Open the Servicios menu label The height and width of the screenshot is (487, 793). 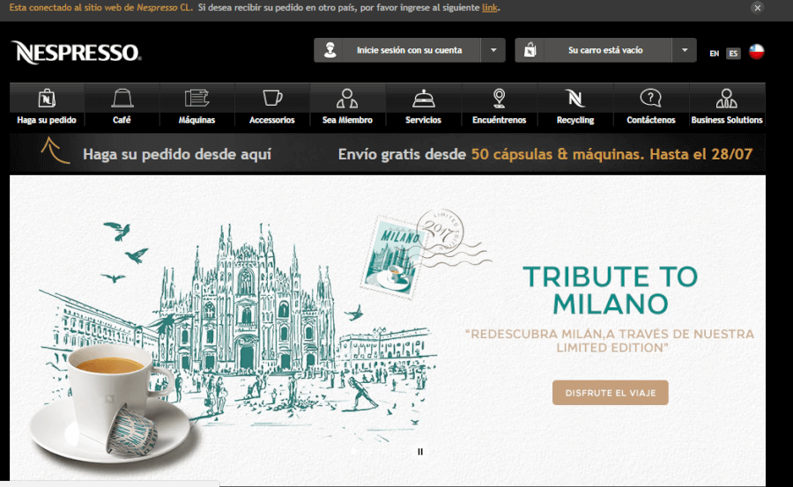tap(423, 120)
